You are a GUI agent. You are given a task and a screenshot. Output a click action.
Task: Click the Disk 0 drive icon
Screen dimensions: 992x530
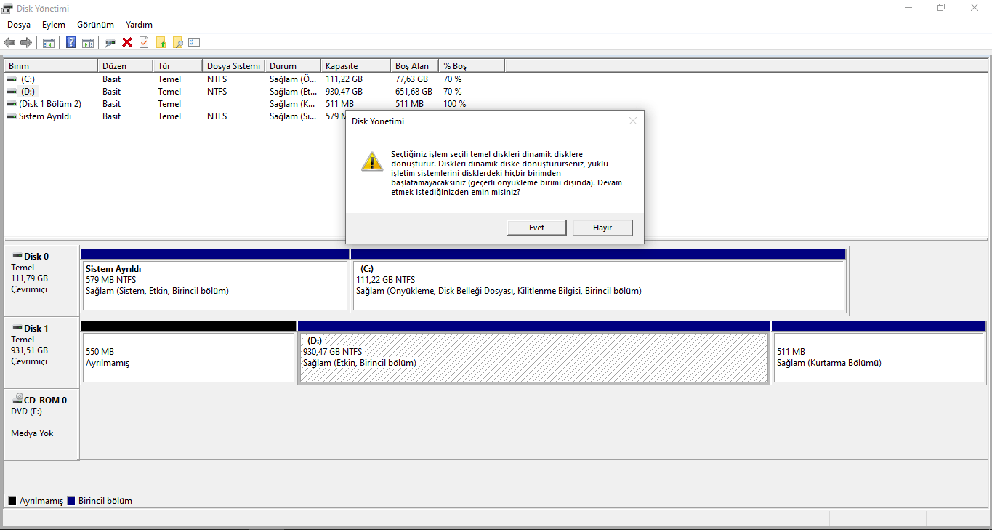tap(17, 256)
